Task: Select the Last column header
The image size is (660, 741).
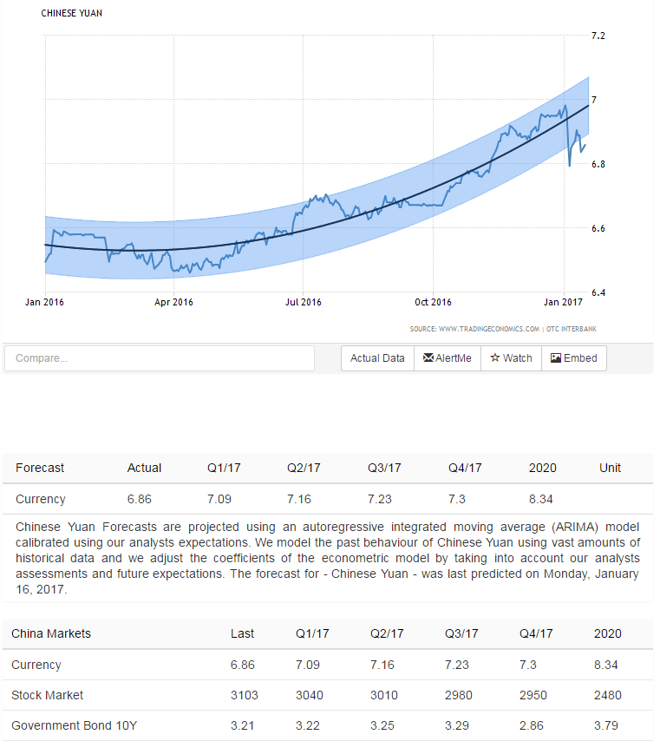Action: 243,633
